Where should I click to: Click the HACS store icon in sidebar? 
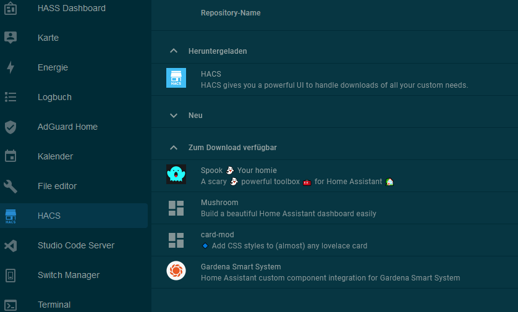[11, 216]
